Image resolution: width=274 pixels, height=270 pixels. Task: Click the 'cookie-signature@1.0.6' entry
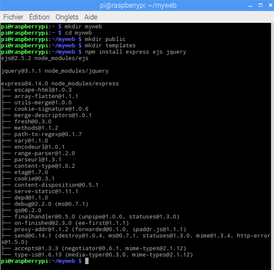point(52,109)
